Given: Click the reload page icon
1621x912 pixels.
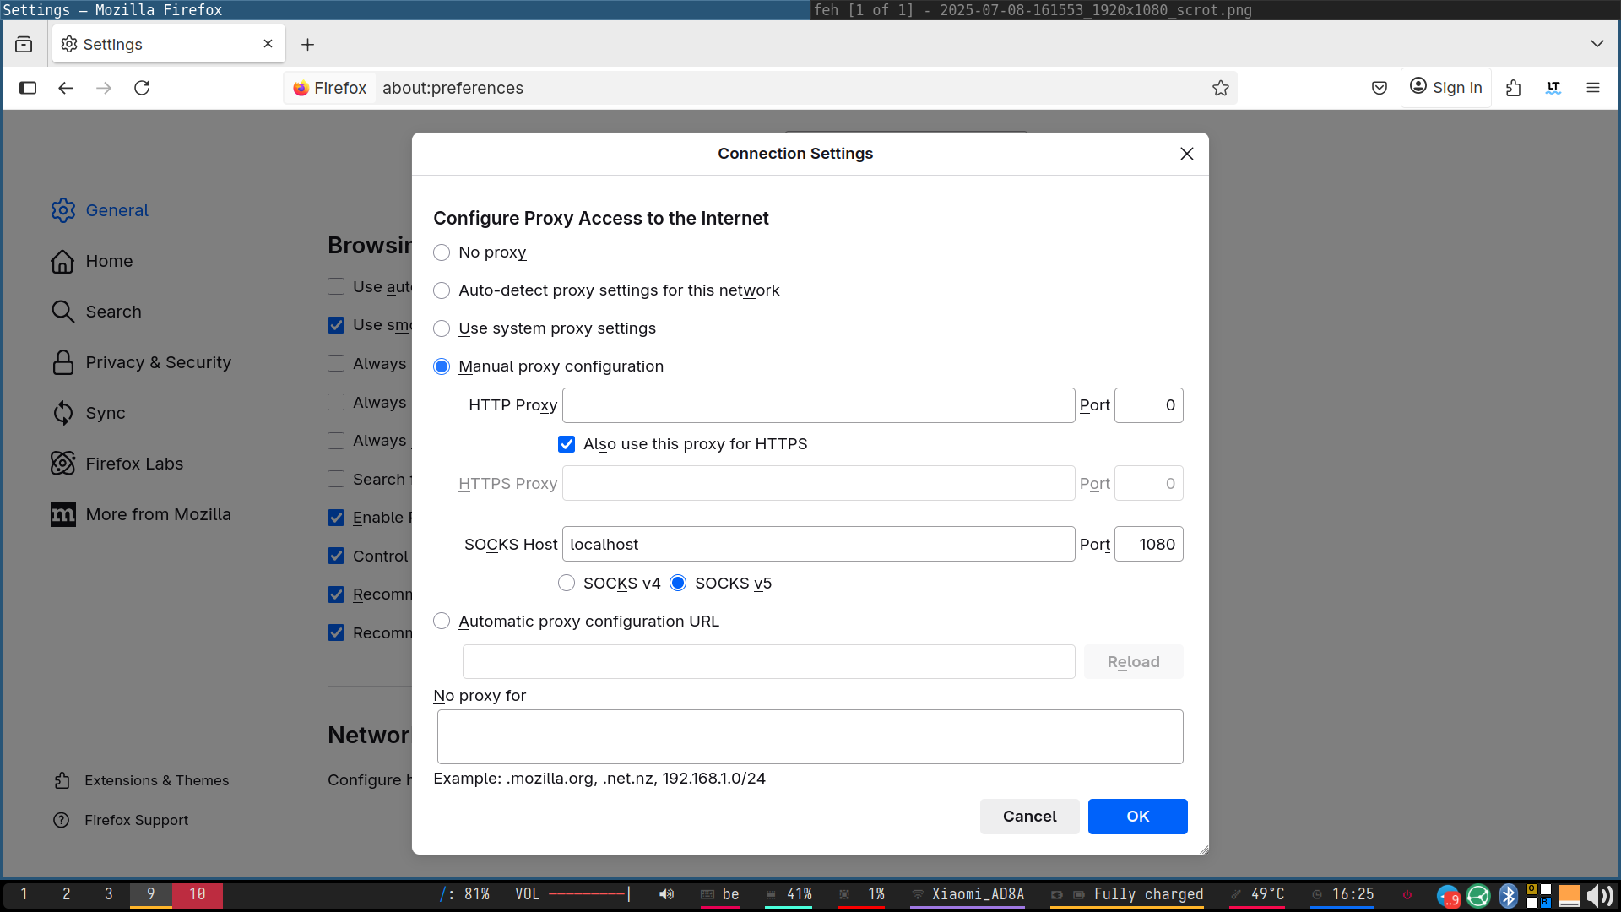Looking at the screenshot, I should coord(142,88).
